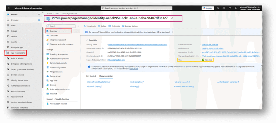Open the app launcher waffle icon
The height and width of the screenshot is (123, 276).
point(8,8)
